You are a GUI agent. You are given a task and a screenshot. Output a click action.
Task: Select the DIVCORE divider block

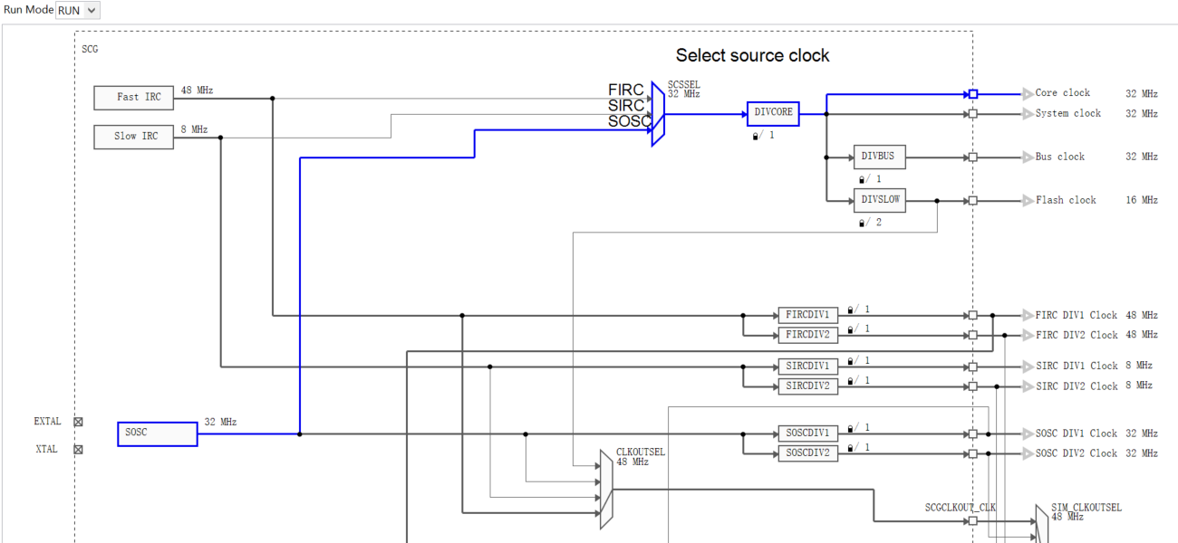pos(772,113)
